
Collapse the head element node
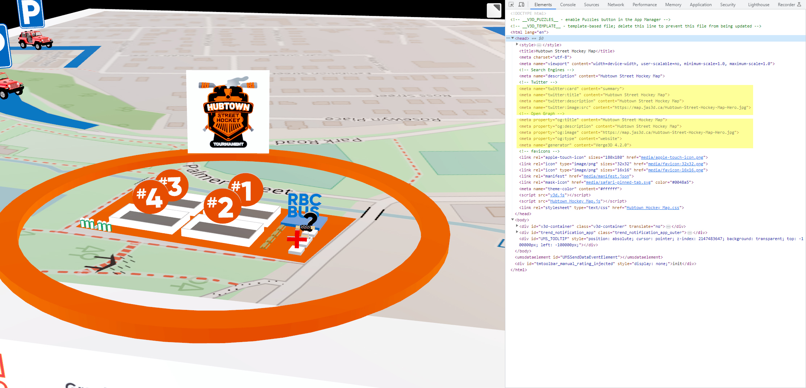(x=513, y=38)
